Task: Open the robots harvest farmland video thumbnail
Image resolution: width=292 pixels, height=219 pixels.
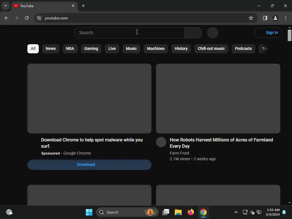Action: click(218, 98)
